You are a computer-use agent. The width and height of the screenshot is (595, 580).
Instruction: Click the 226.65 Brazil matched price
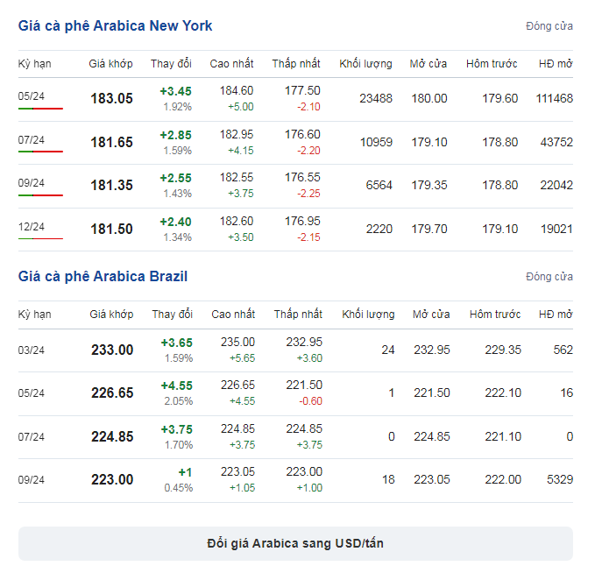pos(112,393)
